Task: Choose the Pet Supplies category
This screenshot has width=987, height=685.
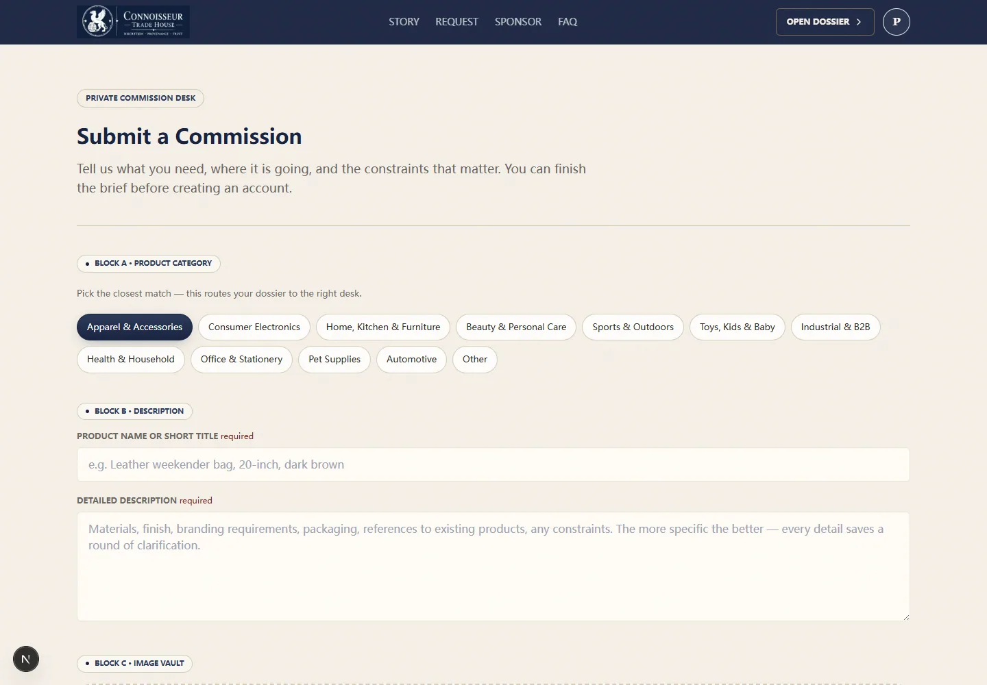Action: pos(334,359)
